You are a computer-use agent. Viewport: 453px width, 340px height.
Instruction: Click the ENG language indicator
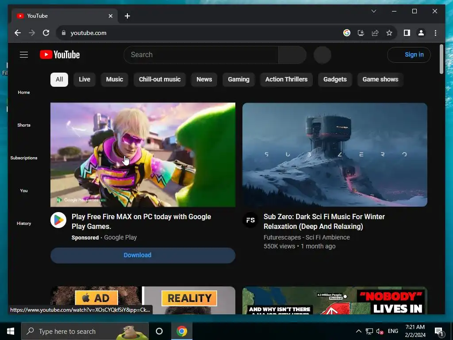(393, 331)
